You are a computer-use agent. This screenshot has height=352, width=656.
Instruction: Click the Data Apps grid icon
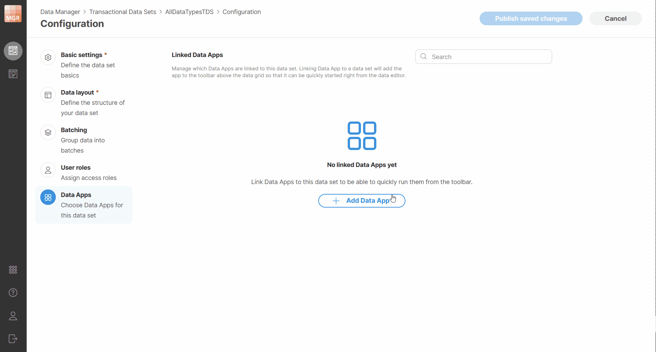pos(48,197)
